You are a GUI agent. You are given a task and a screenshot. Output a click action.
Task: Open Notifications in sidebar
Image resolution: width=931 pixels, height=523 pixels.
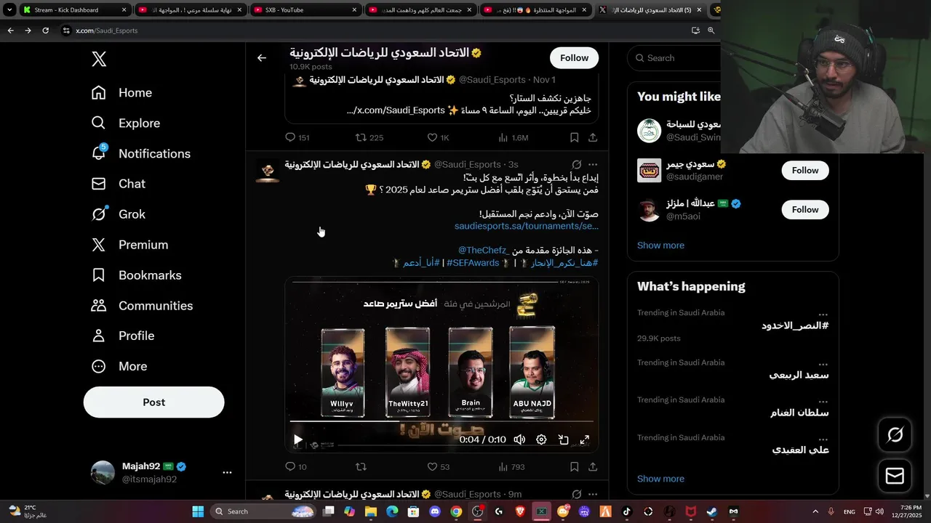coord(140,154)
